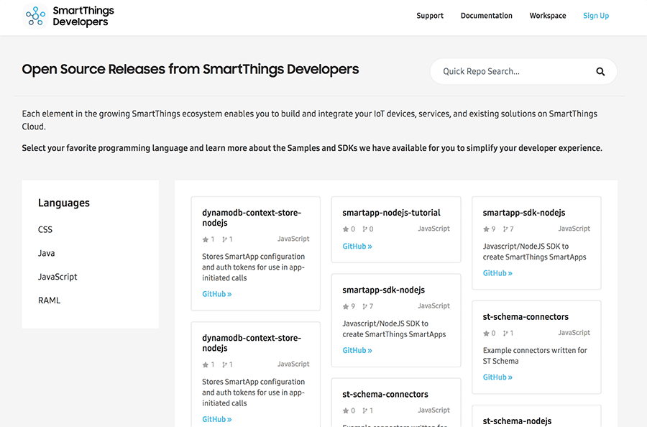The height and width of the screenshot is (427, 647).
Task: Filter repositories by CSS language
Action: click(x=45, y=230)
